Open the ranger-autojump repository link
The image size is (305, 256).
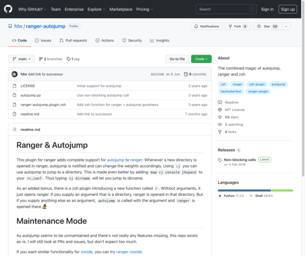pos(45,26)
